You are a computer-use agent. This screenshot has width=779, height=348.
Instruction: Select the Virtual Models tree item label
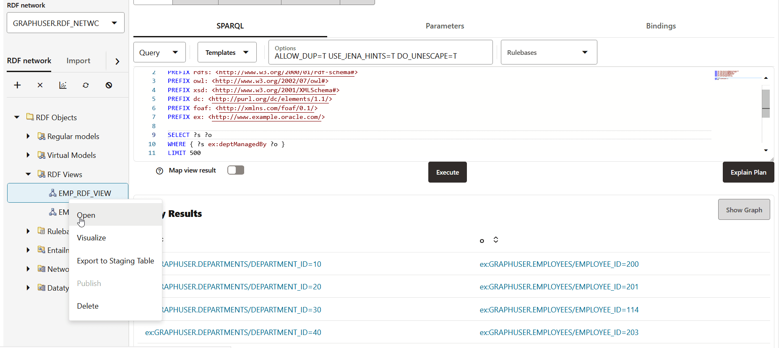[x=72, y=155]
